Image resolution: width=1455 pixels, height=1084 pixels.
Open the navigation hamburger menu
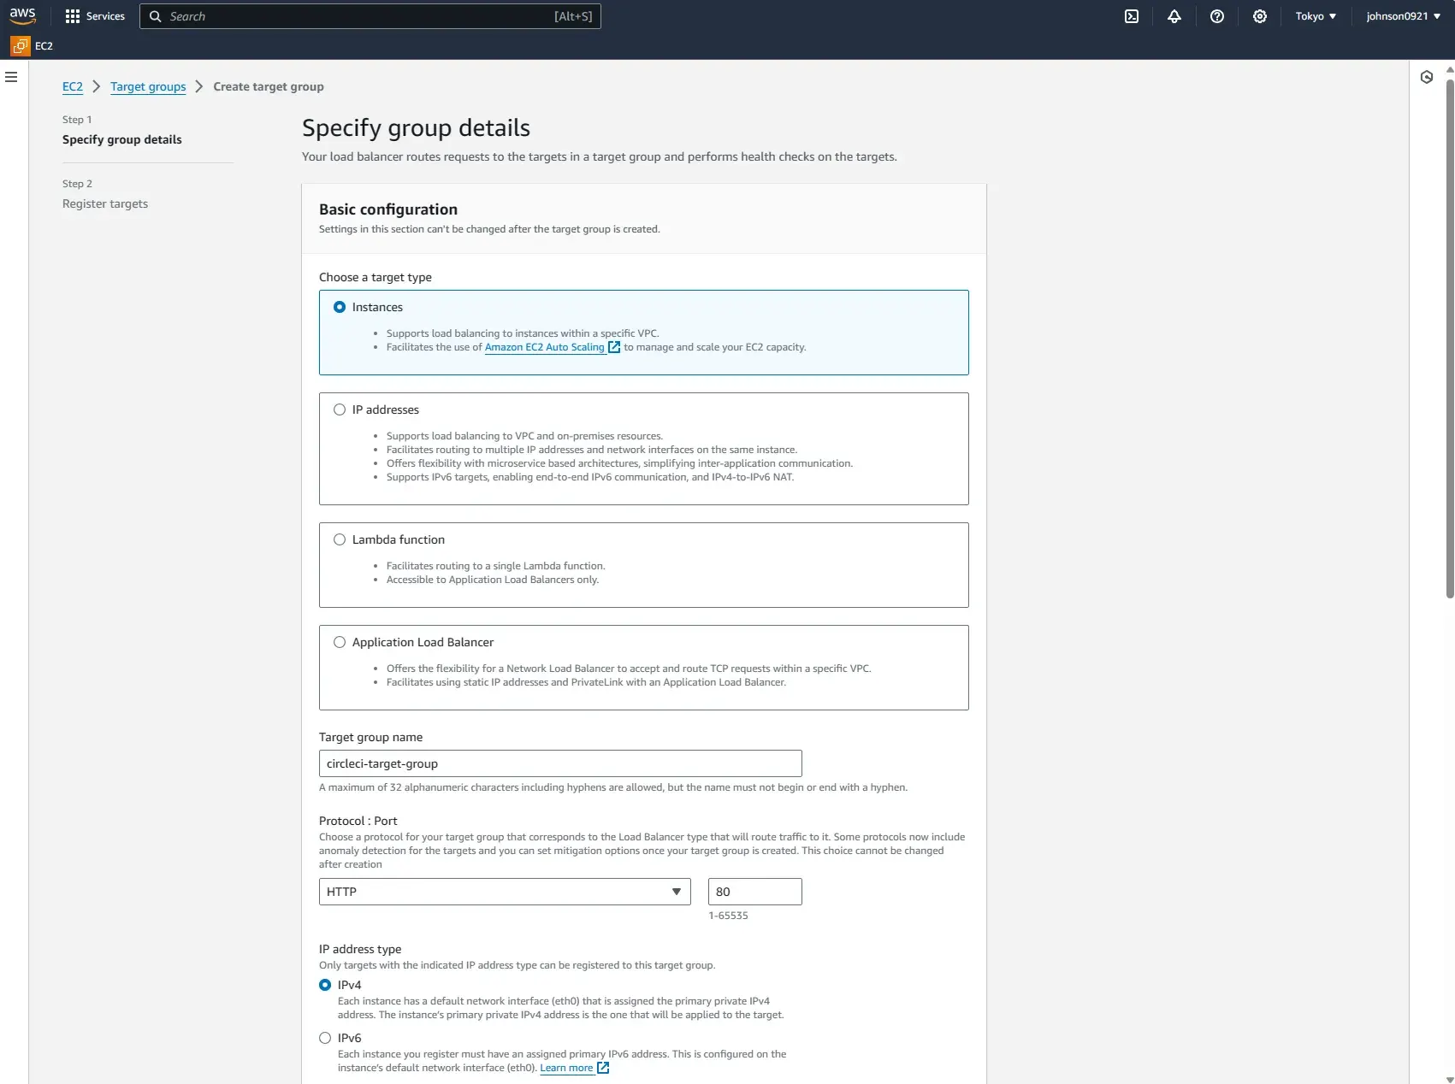pos(11,76)
